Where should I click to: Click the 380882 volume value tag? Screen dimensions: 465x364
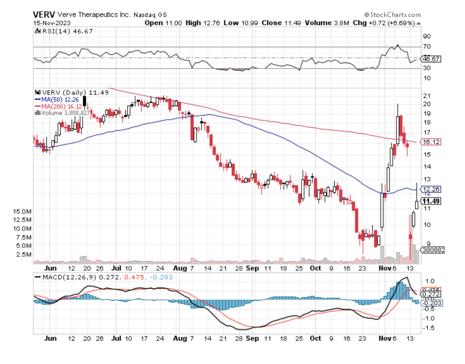click(x=433, y=250)
